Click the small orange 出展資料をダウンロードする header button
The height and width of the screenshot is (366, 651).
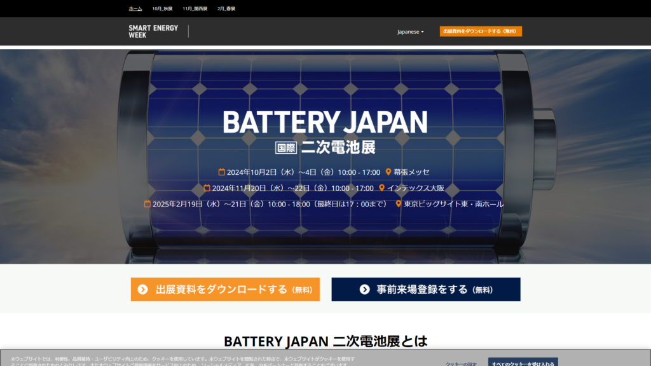[481, 31]
